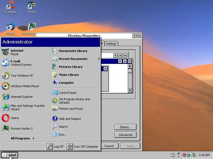Click Turn Off Computer button
213x159 pixels.
[83, 147]
